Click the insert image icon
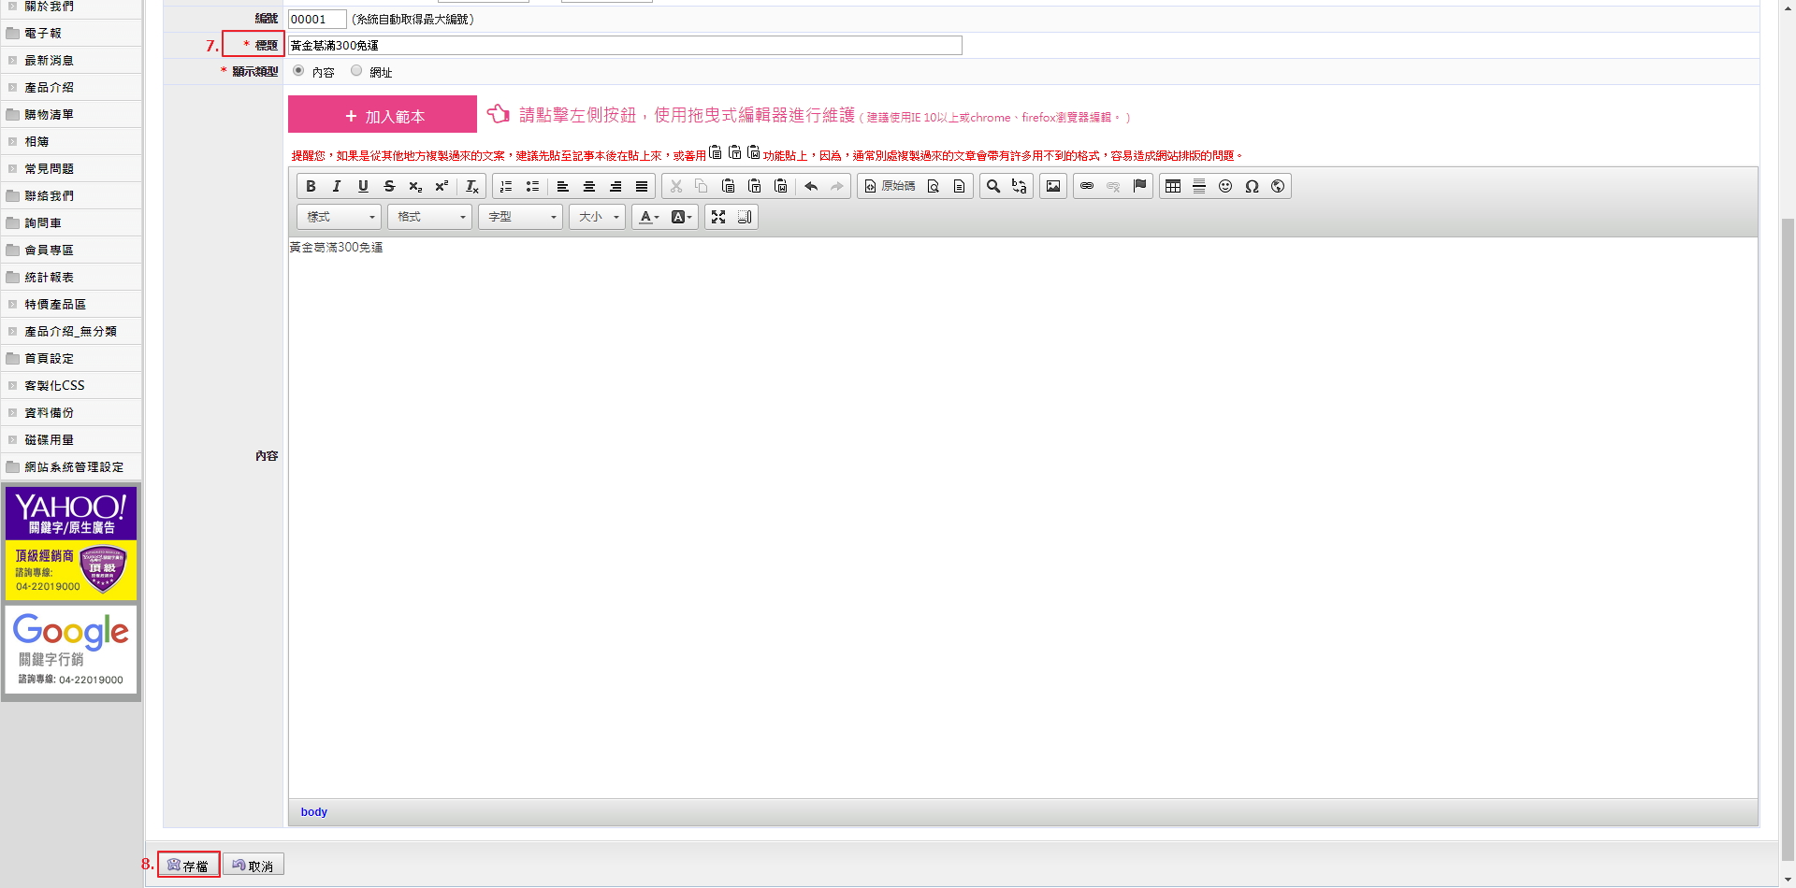Screen dimensions: 1796x888 point(1053,187)
